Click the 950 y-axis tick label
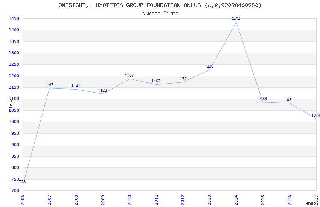The height and width of the screenshot is (207, 320). (15, 133)
